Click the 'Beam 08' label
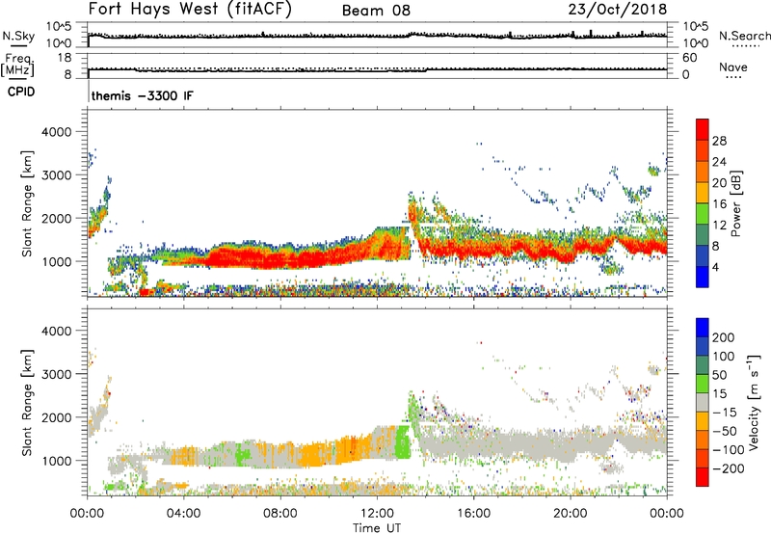Viewport: 771px width, 534px height. tap(376, 11)
